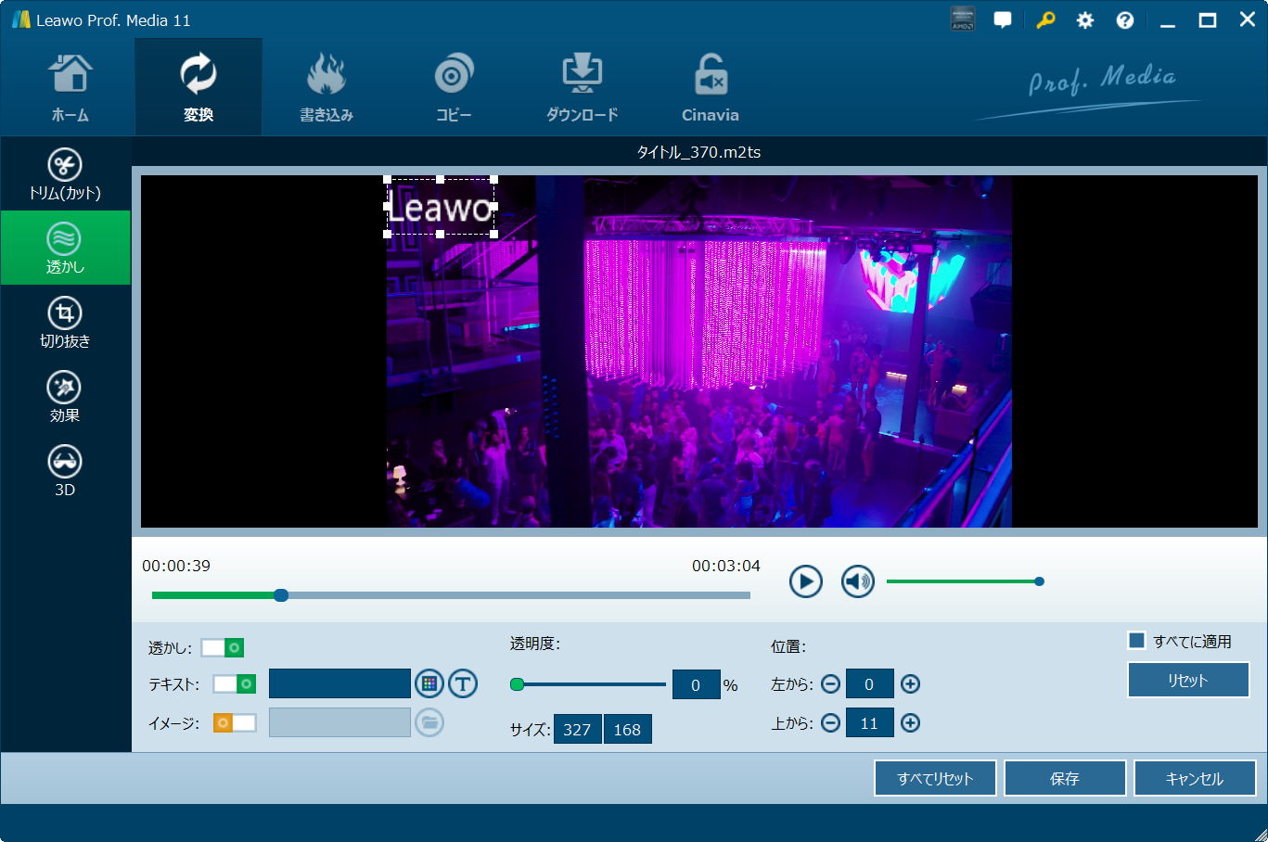Open the feedback chat bubble icon

pyautogui.click(x=1002, y=20)
